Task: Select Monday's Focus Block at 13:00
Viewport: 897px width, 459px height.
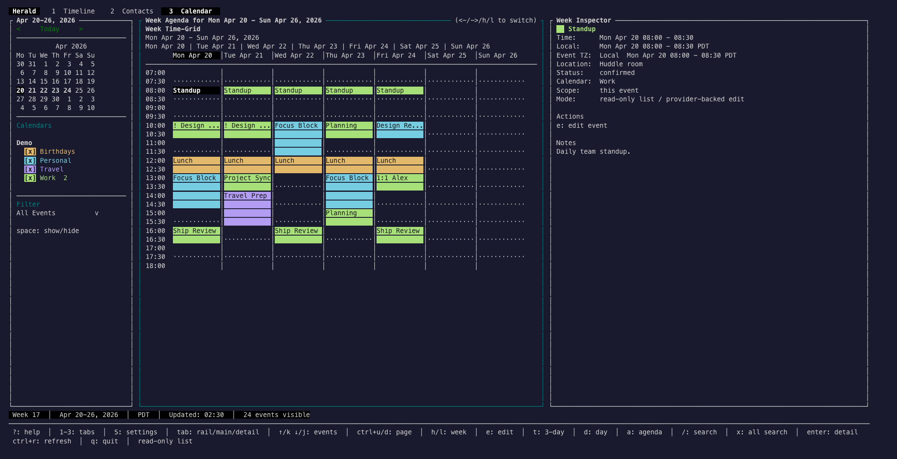Action: pyautogui.click(x=196, y=191)
